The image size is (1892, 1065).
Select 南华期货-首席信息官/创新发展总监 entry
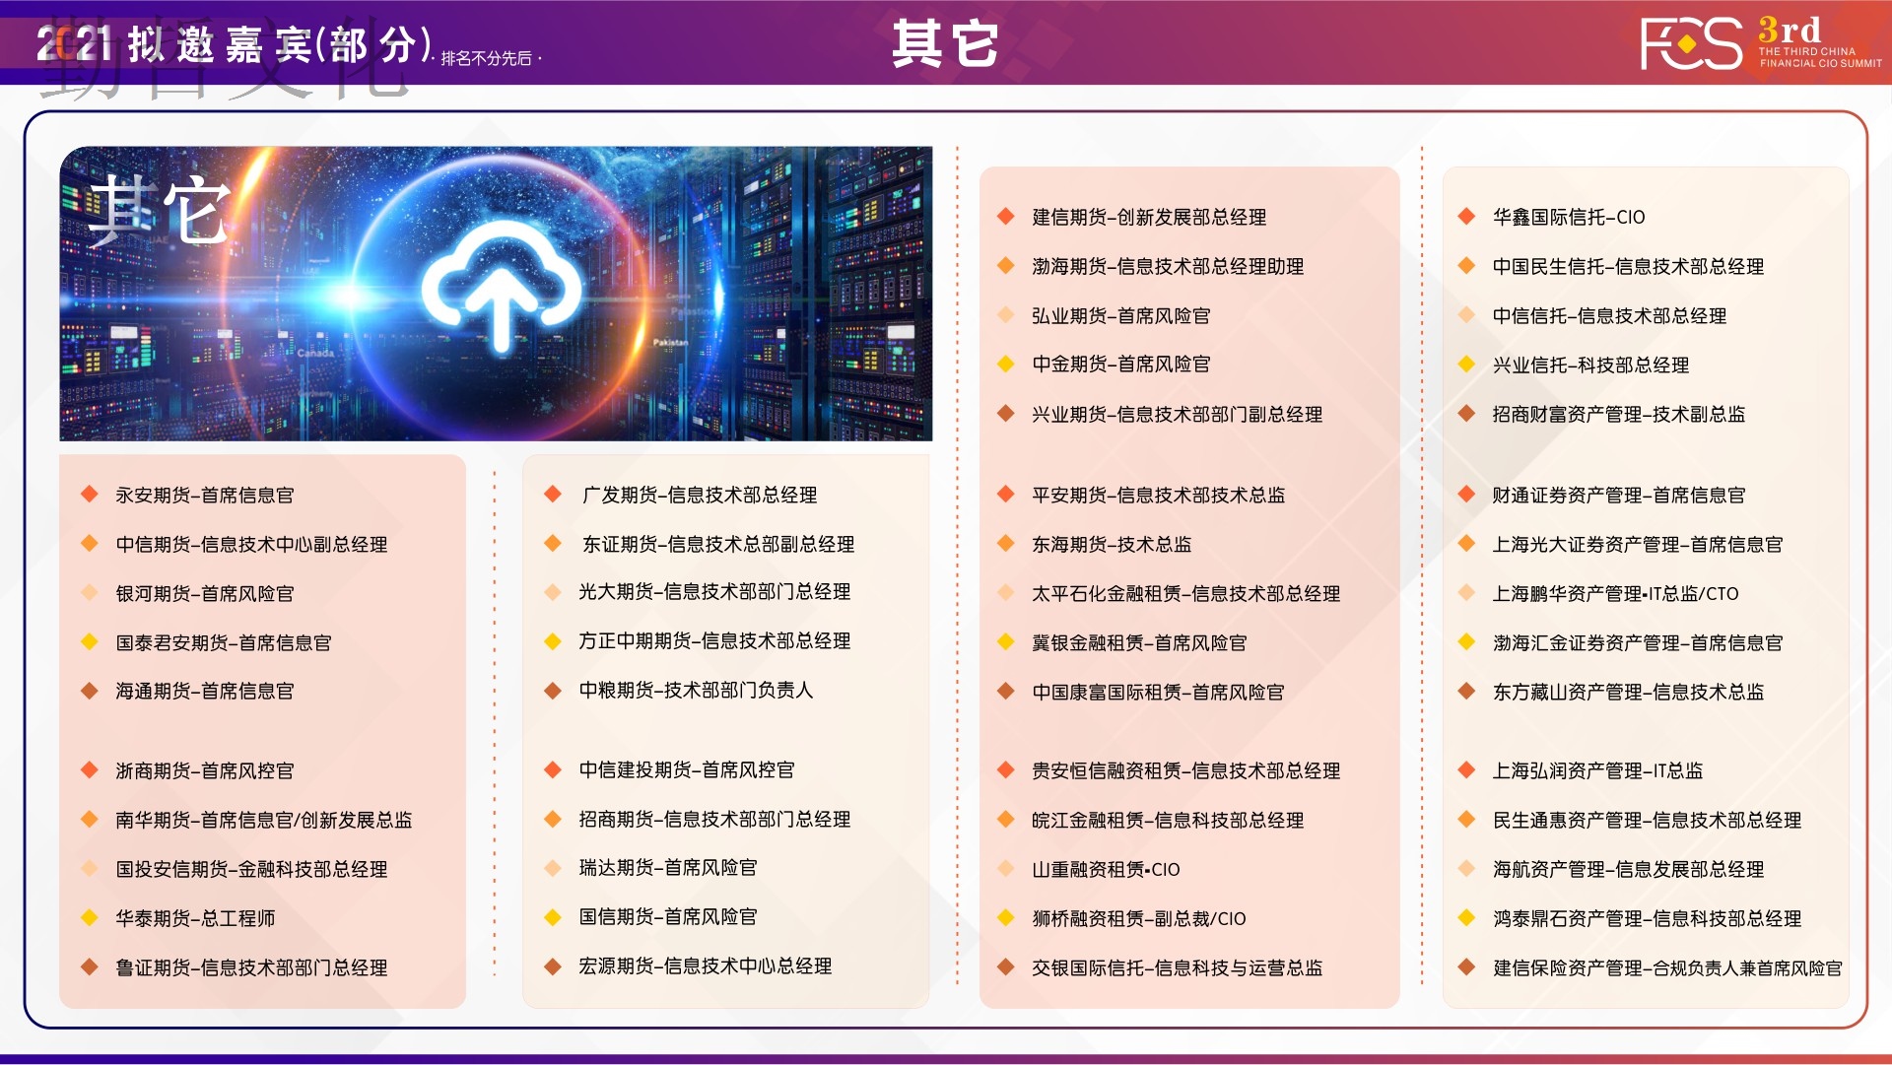[264, 820]
